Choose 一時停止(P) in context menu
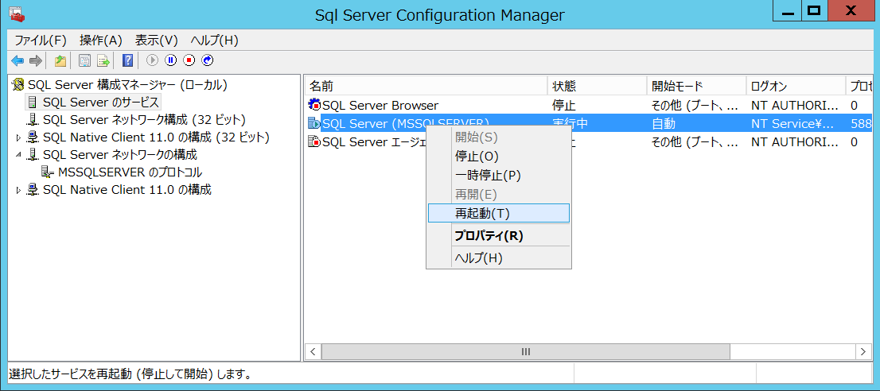The image size is (880, 391). pos(499,176)
